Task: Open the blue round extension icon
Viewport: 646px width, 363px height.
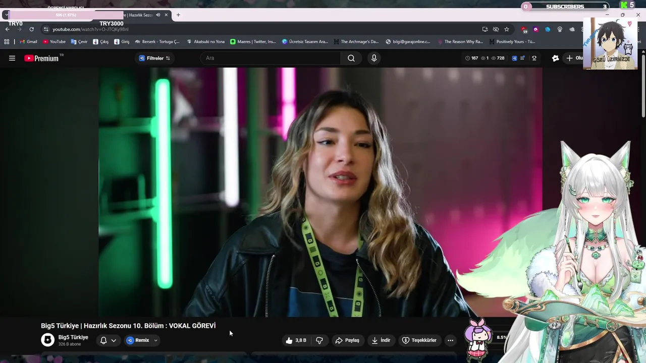Action: click(548, 29)
